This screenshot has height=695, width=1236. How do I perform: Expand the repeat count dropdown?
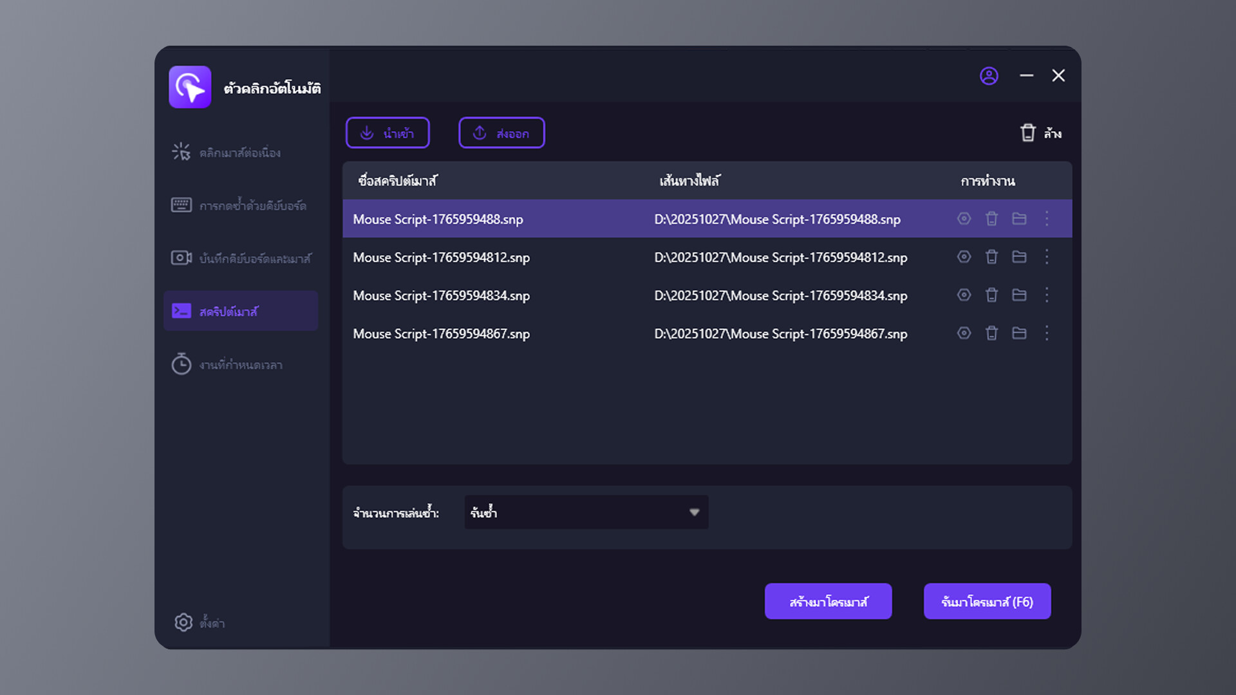(x=694, y=512)
